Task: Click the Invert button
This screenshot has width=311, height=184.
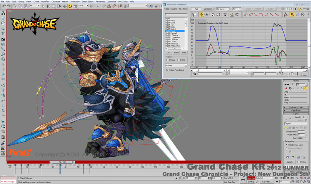Action: [x=184, y=53]
